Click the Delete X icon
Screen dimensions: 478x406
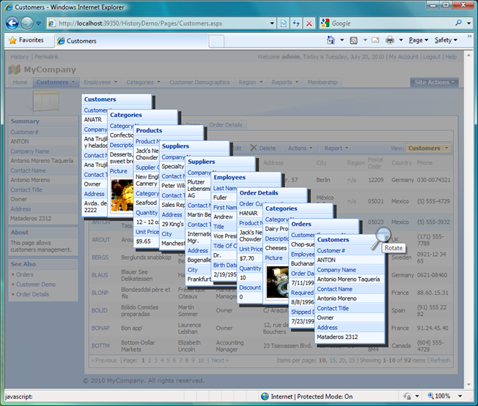point(254,148)
